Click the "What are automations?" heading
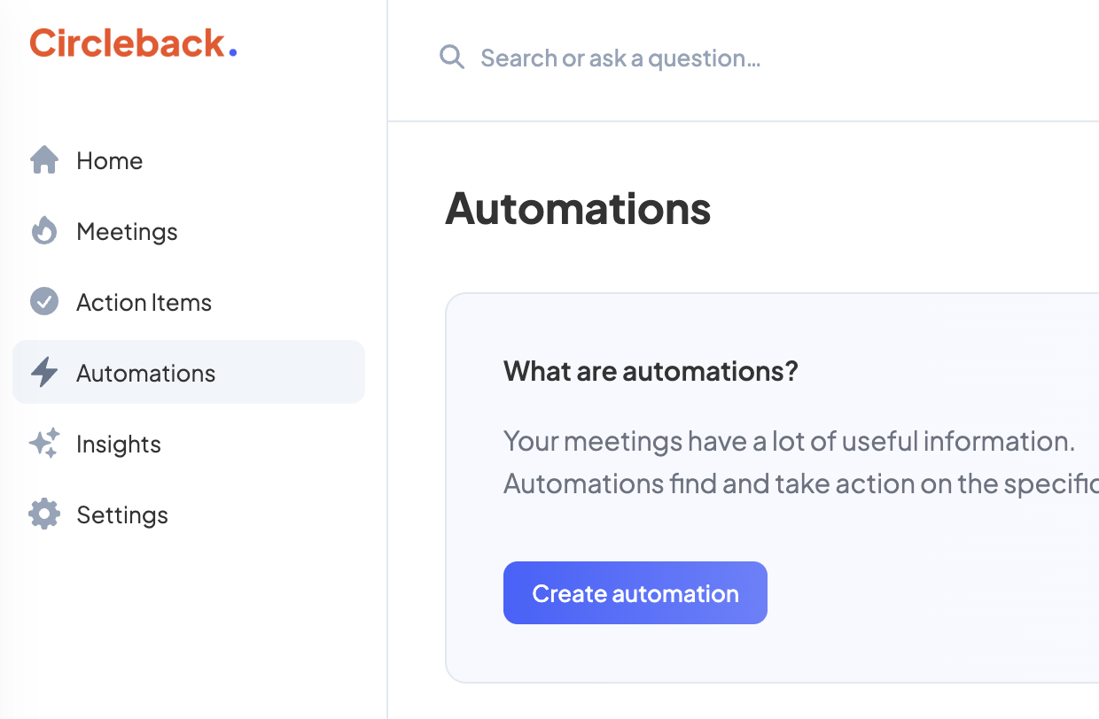The image size is (1099, 719). [651, 371]
